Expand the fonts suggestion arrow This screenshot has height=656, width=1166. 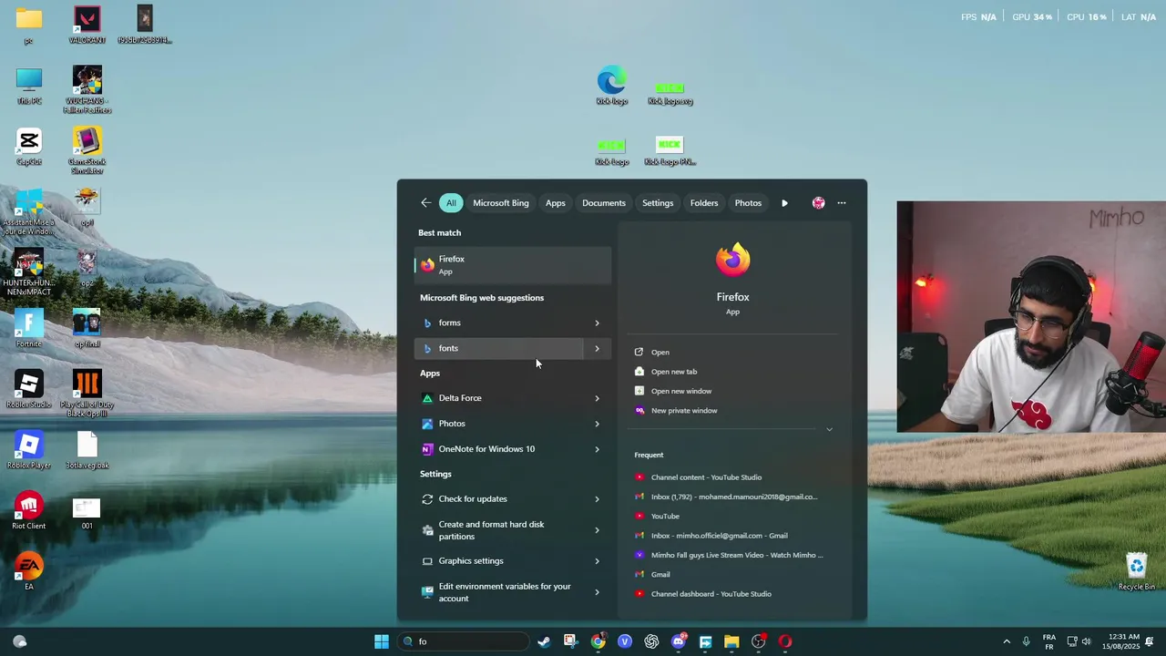pyautogui.click(x=598, y=348)
